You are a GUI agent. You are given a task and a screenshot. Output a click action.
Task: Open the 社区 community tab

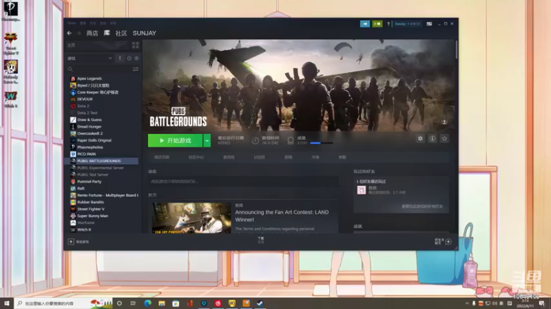[121, 33]
